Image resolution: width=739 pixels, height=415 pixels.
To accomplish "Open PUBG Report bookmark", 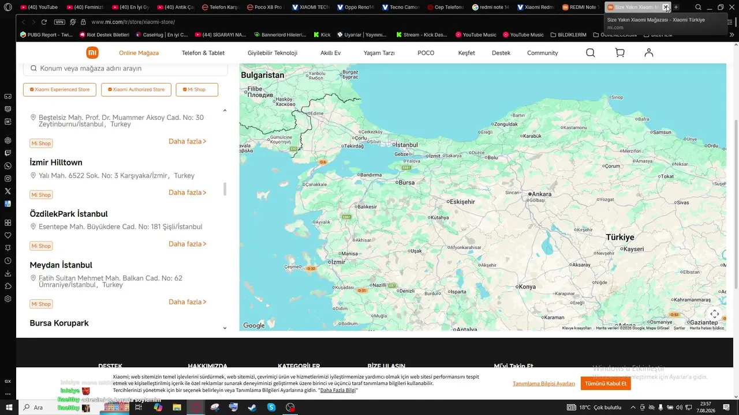I will coord(46,35).
